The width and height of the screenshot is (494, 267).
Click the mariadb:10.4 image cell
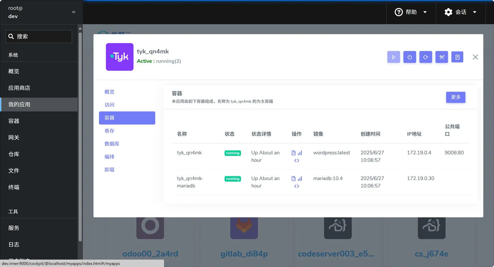tap(328, 178)
